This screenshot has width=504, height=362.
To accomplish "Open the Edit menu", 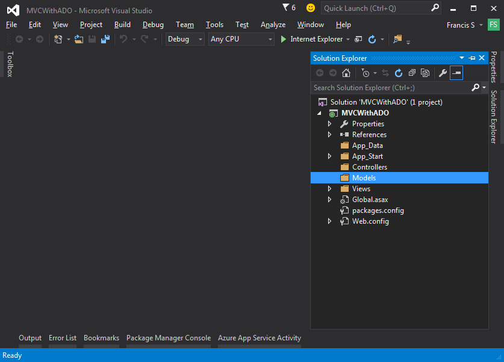I will pyautogui.click(x=35, y=25).
